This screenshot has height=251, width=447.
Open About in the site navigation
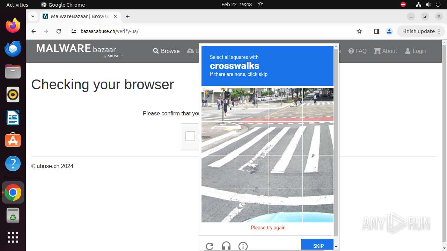point(386,51)
